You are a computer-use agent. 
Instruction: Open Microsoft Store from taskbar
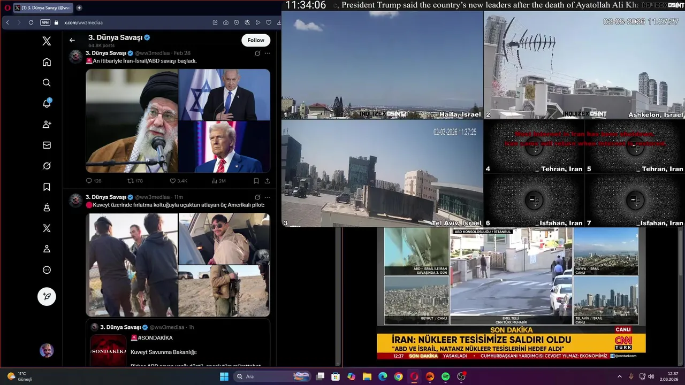pos(336,376)
